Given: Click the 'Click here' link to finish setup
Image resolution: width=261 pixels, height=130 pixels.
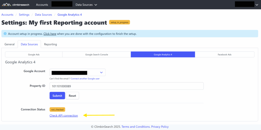Looking at the screenshot, I should tap(50, 34).
